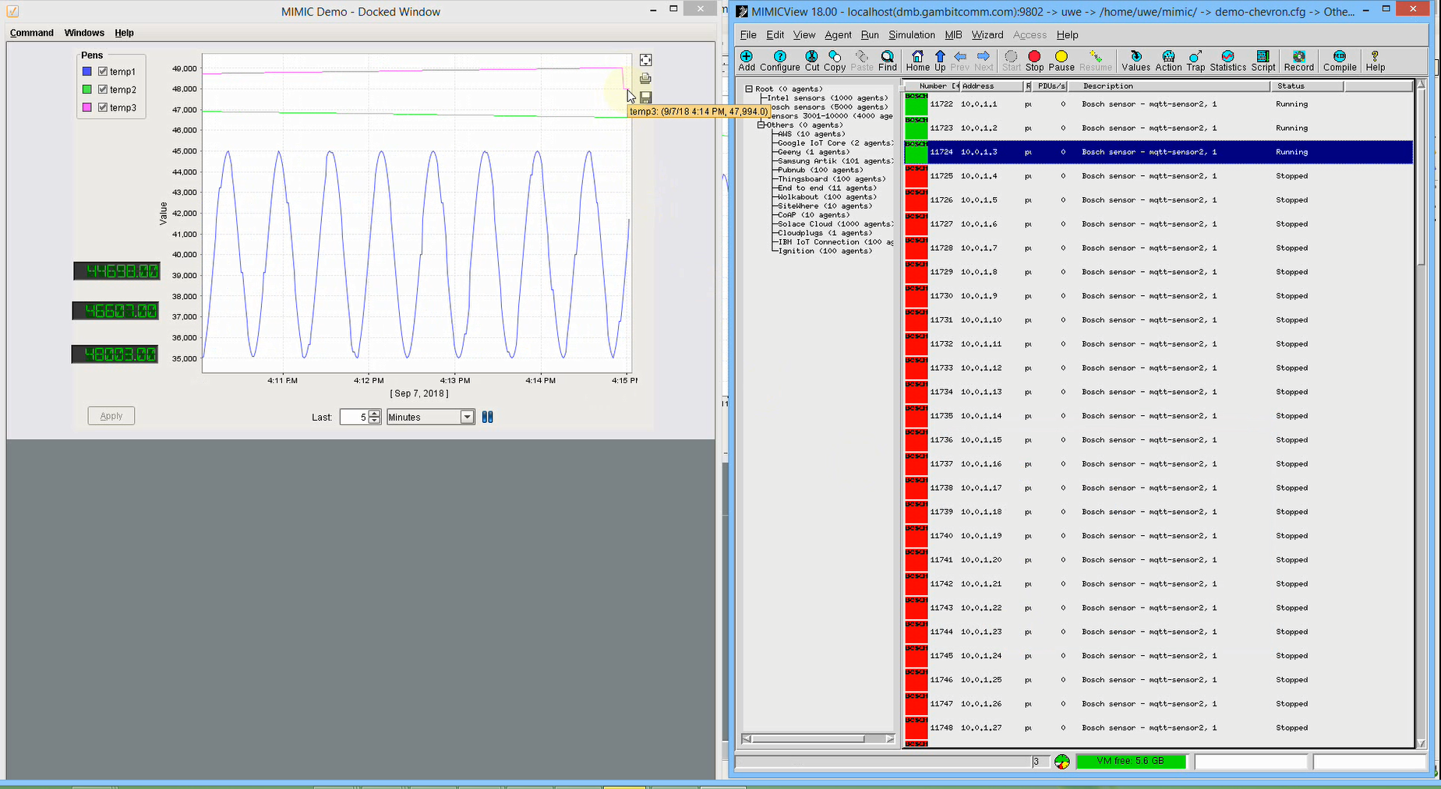Click the VM free 5.6 GB status indicator
Screen dimensions: 1441x789
tap(1130, 761)
